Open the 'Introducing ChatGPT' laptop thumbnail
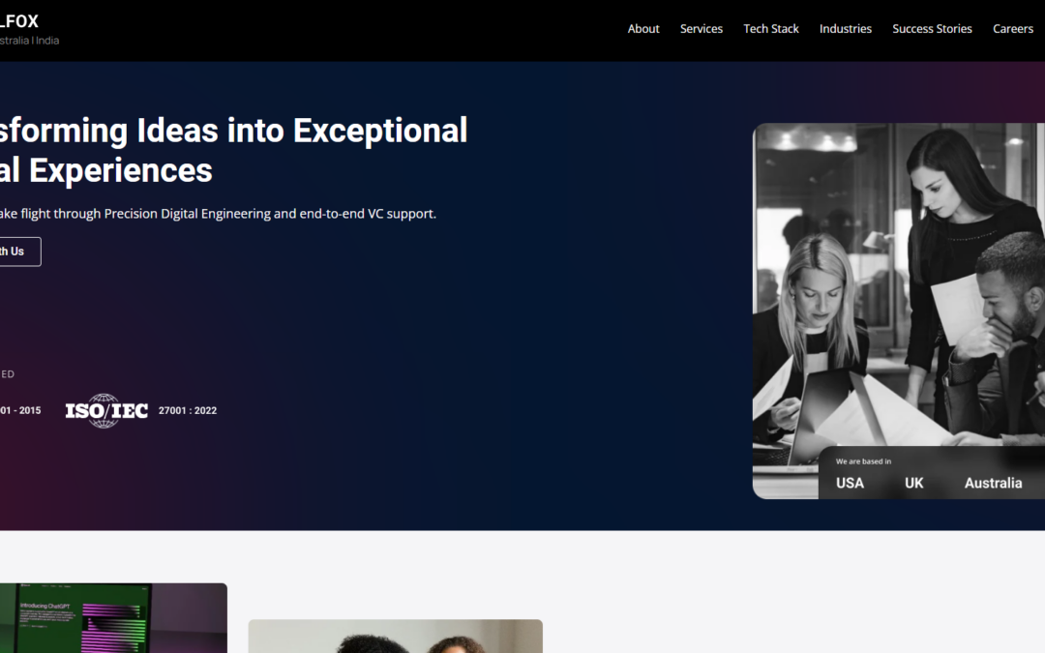The image size is (1045, 653). (113, 618)
